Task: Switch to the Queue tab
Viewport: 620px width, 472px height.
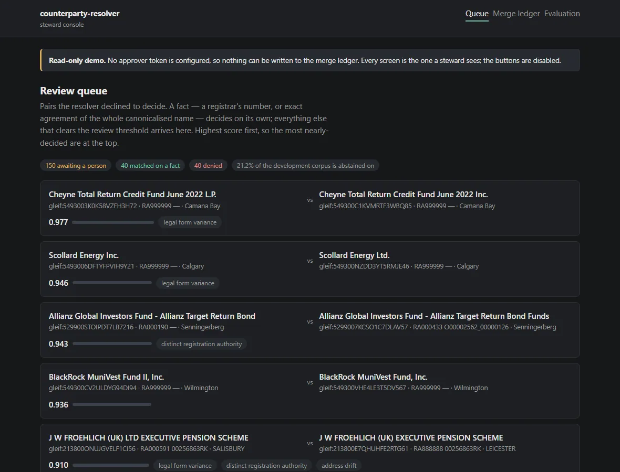Action: [x=477, y=14]
